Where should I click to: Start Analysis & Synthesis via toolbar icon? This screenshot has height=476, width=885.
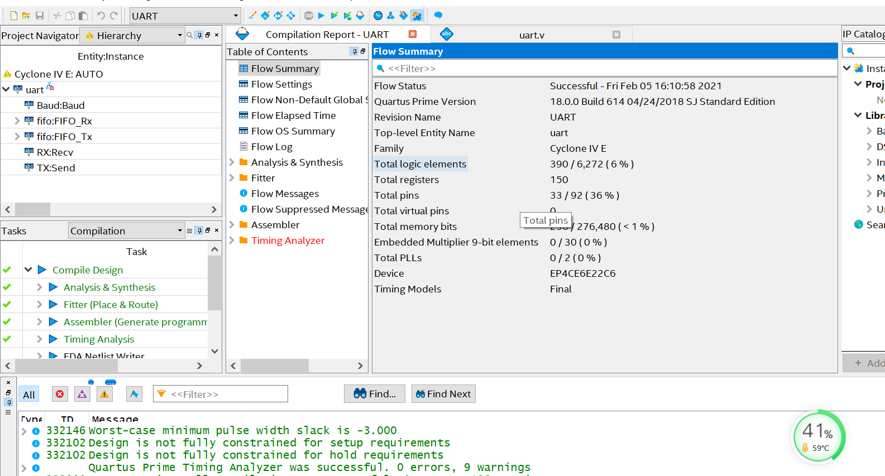[x=334, y=16]
